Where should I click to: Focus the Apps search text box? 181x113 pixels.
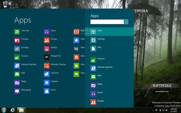tap(107, 22)
